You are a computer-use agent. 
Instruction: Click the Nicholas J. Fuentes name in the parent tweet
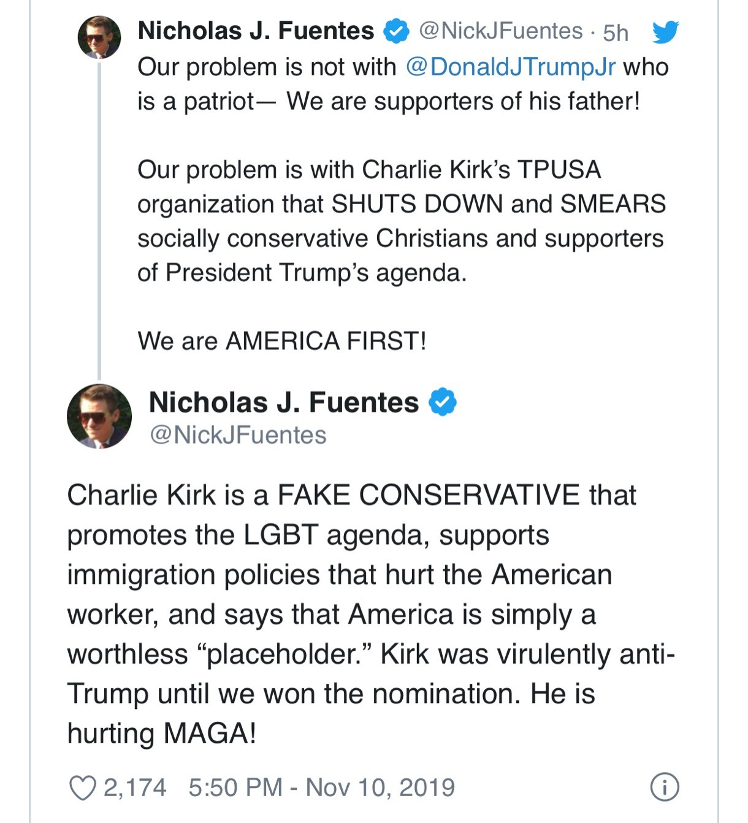pos(256,31)
